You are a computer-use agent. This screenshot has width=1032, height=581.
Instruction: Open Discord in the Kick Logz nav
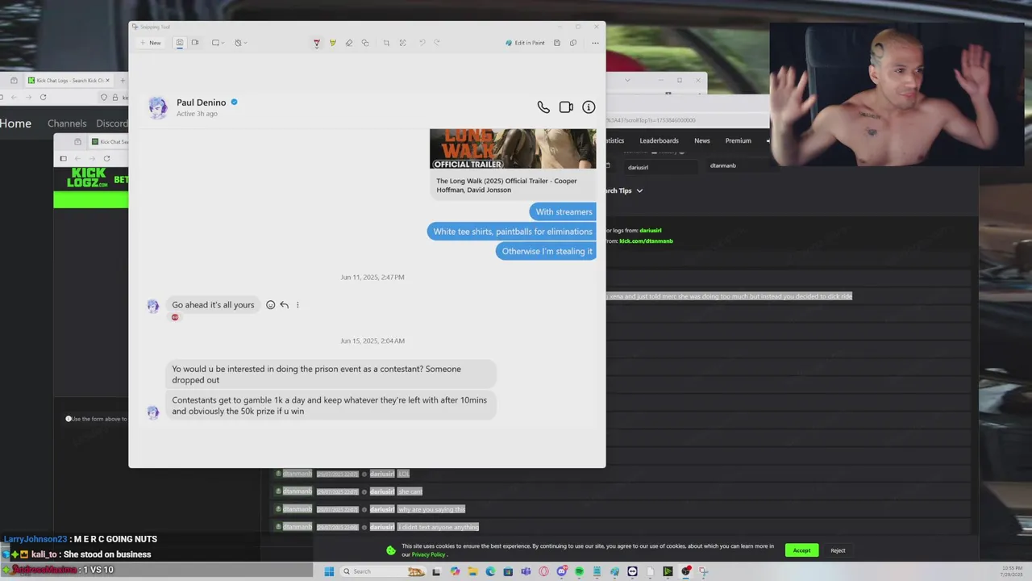112,123
